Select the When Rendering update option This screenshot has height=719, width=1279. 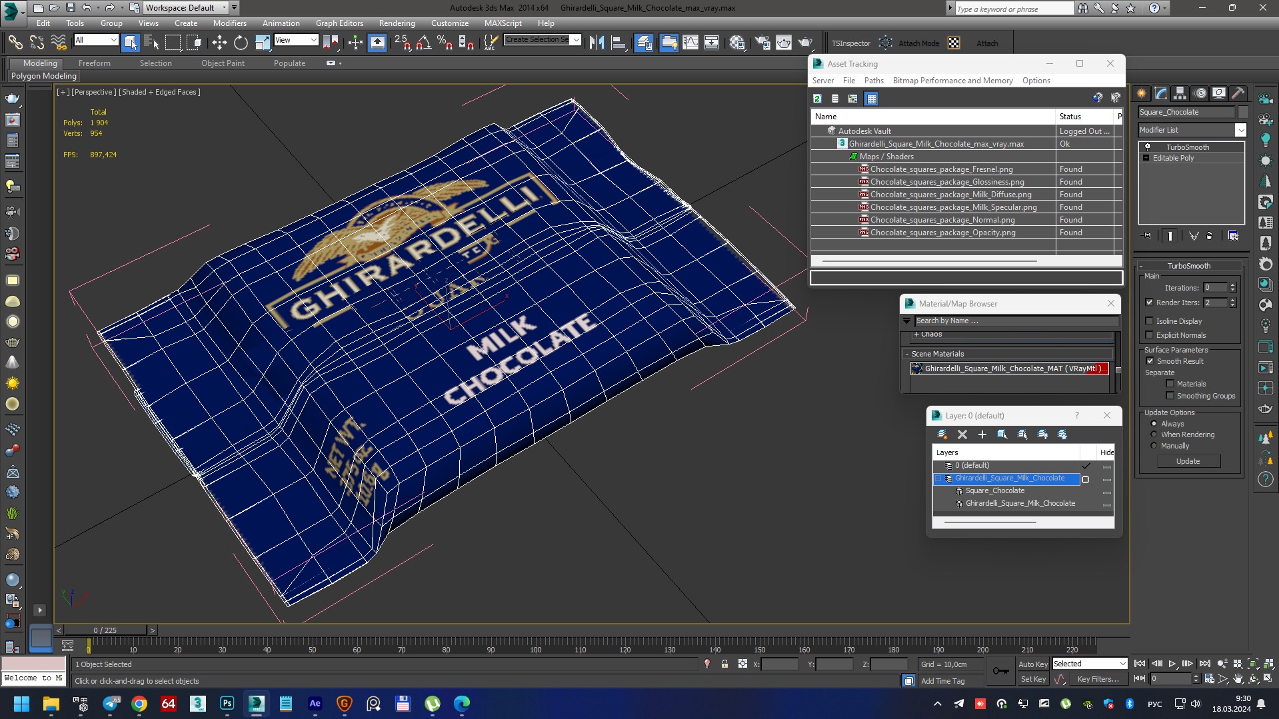[1154, 434]
